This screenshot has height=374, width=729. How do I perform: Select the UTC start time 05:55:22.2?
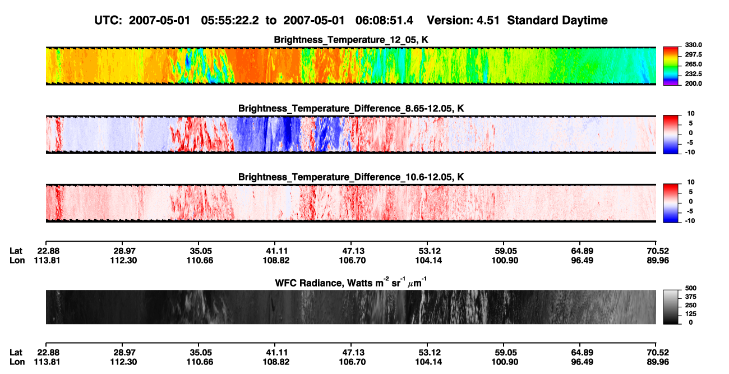[x=231, y=20]
